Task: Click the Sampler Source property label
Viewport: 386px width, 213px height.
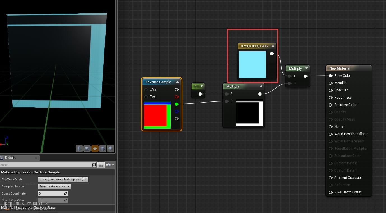Action: coord(13,186)
